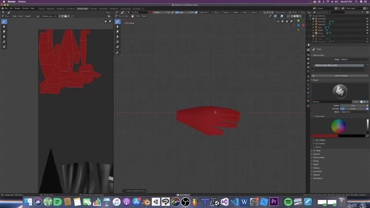Click the Save All Images button

(341, 76)
